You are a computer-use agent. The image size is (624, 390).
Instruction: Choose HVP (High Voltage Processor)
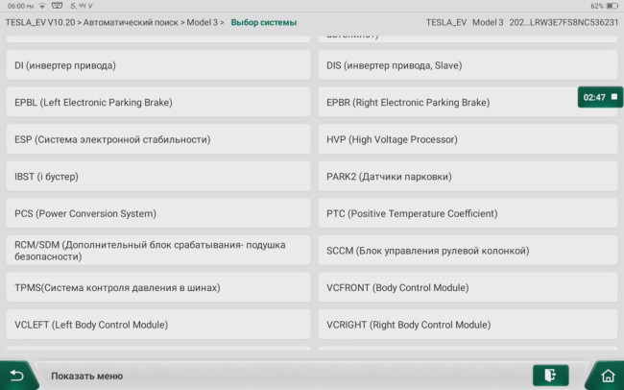pos(468,139)
